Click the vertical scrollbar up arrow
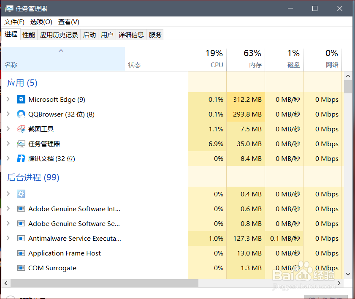 coord(348,76)
